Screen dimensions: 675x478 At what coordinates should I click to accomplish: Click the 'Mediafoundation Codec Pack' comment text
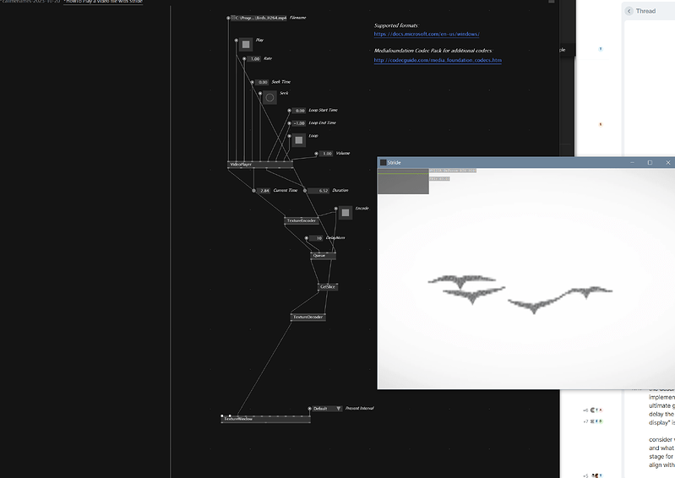pyautogui.click(x=433, y=51)
